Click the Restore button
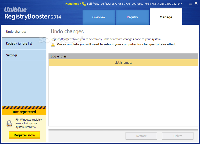 pos(141,136)
